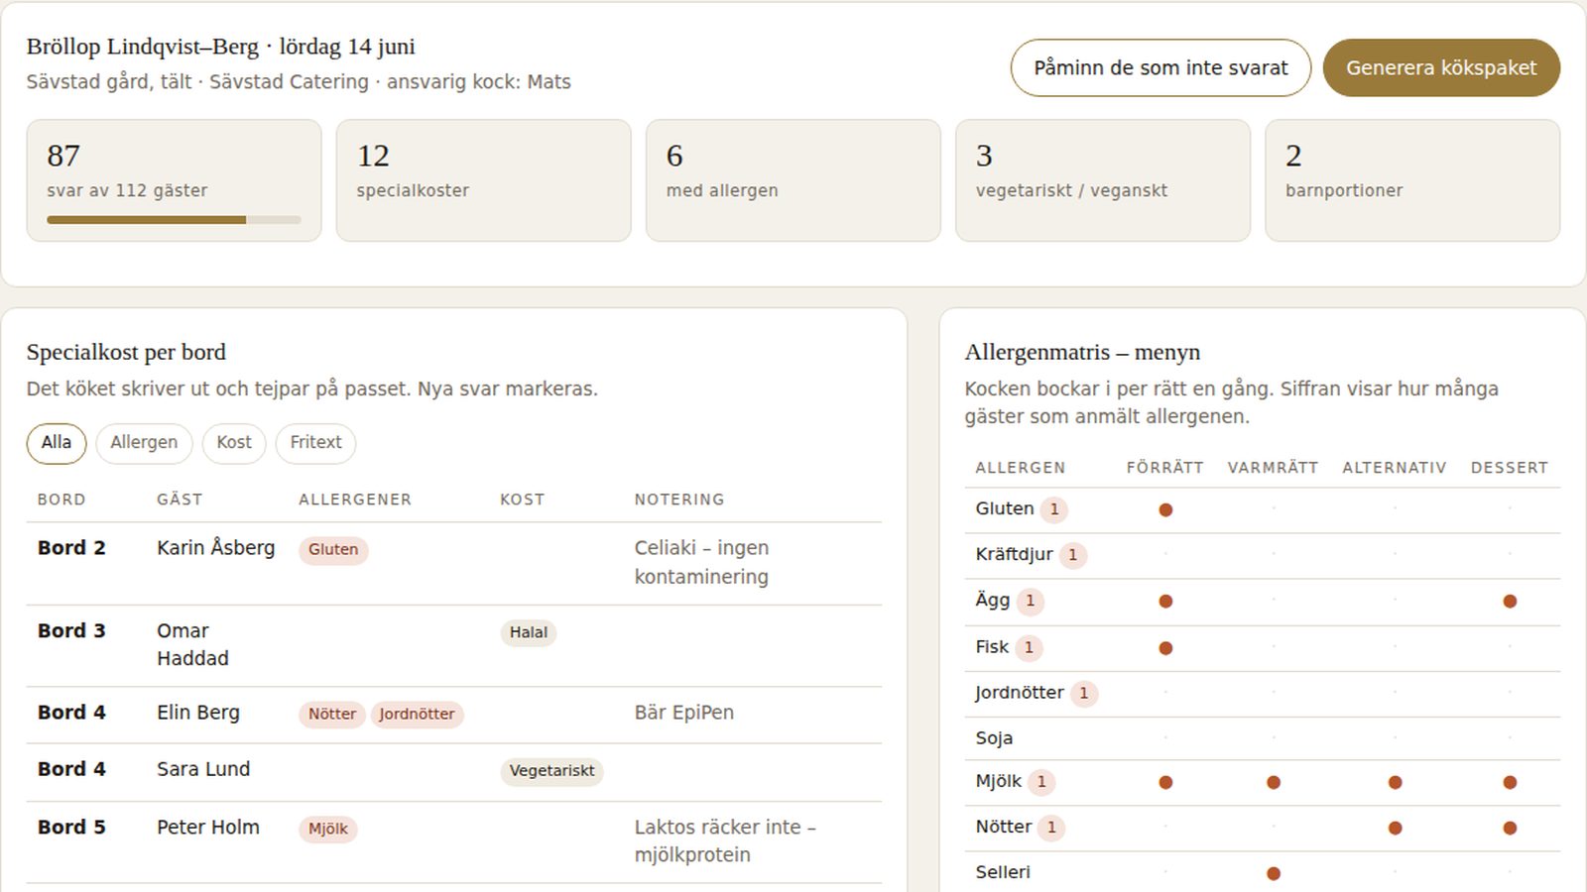Click the VARMRÄTT column header
The height and width of the screenshot is (892, 1587).
coord(1273,468)
